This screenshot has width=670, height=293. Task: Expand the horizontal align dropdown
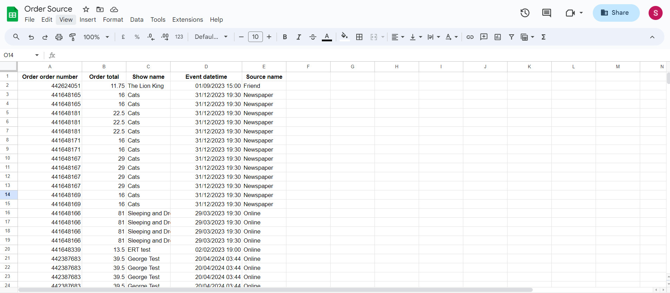point(398,37)
